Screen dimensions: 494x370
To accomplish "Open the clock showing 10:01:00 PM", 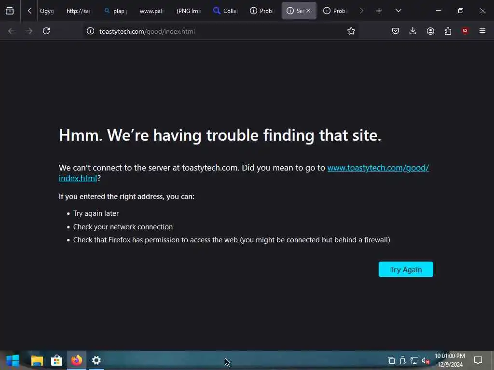I will 450,360.
